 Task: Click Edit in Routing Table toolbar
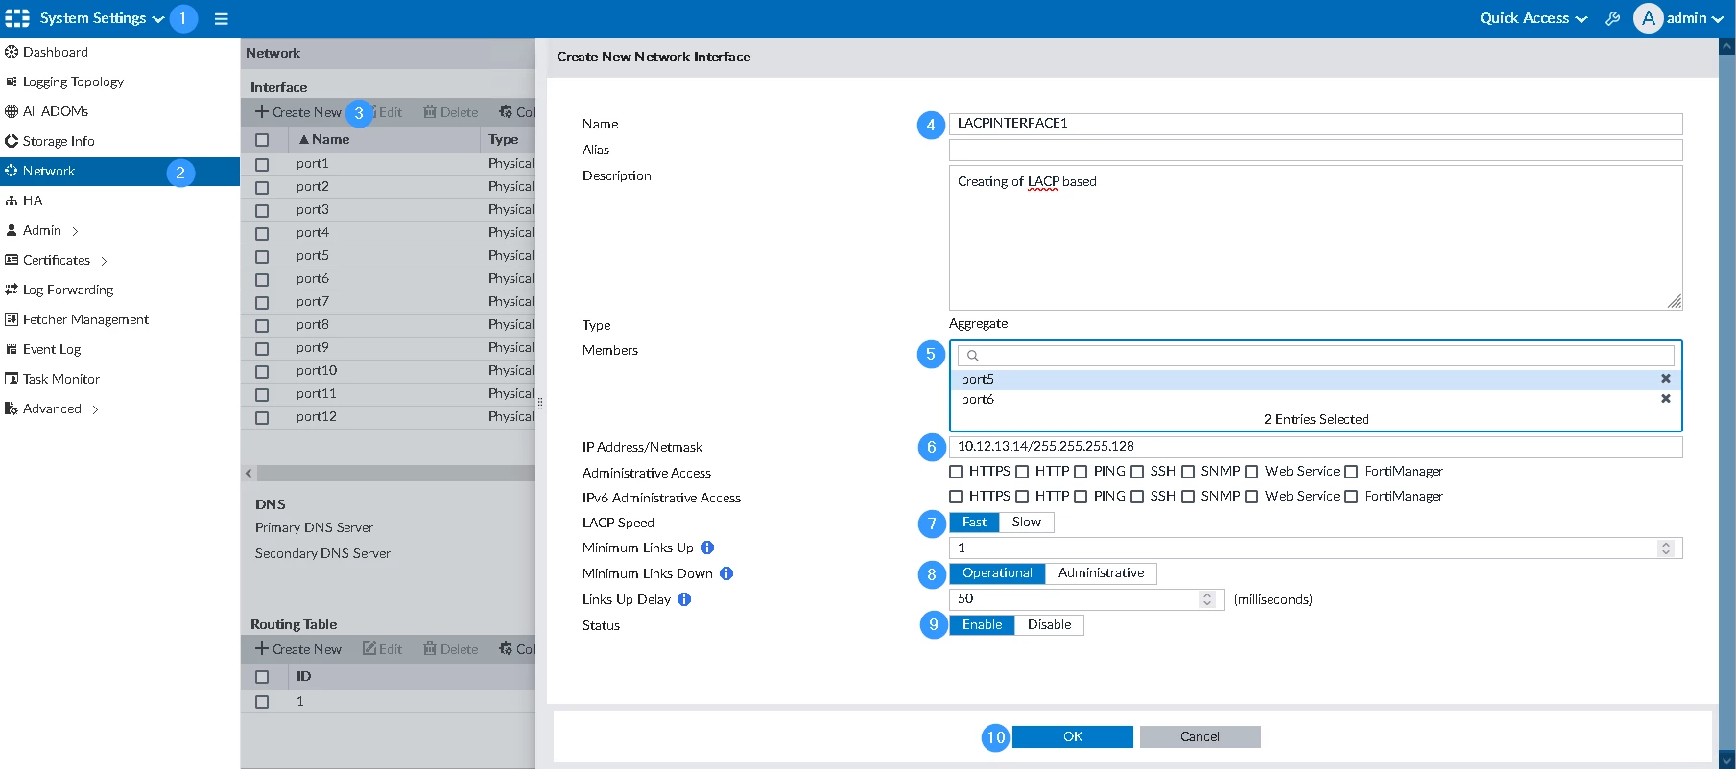(x=382, y=649)
